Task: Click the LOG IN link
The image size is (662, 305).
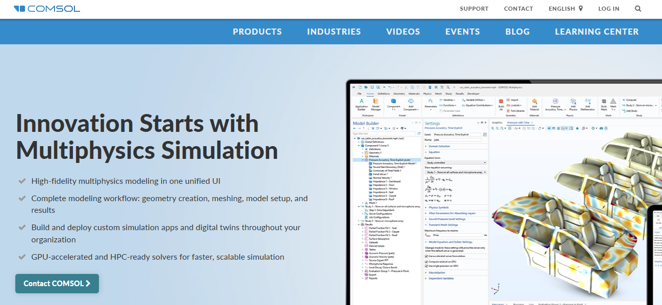Action: coord(608,9)
